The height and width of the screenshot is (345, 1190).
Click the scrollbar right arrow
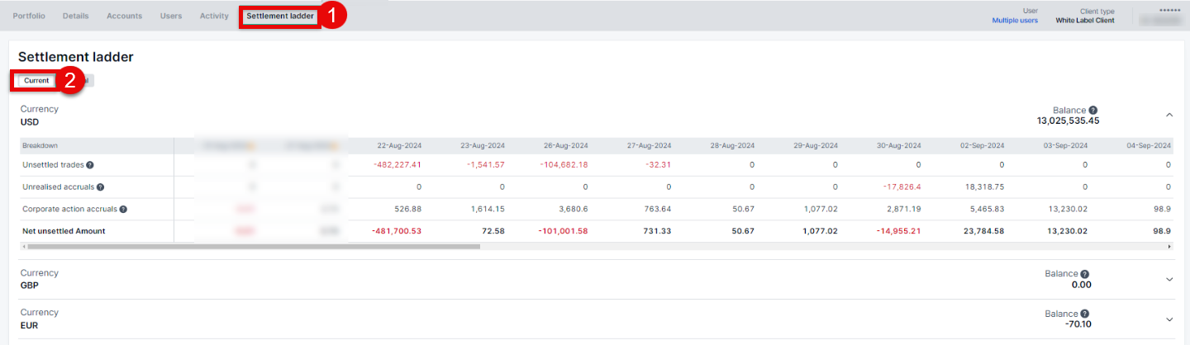(1169, 246)
